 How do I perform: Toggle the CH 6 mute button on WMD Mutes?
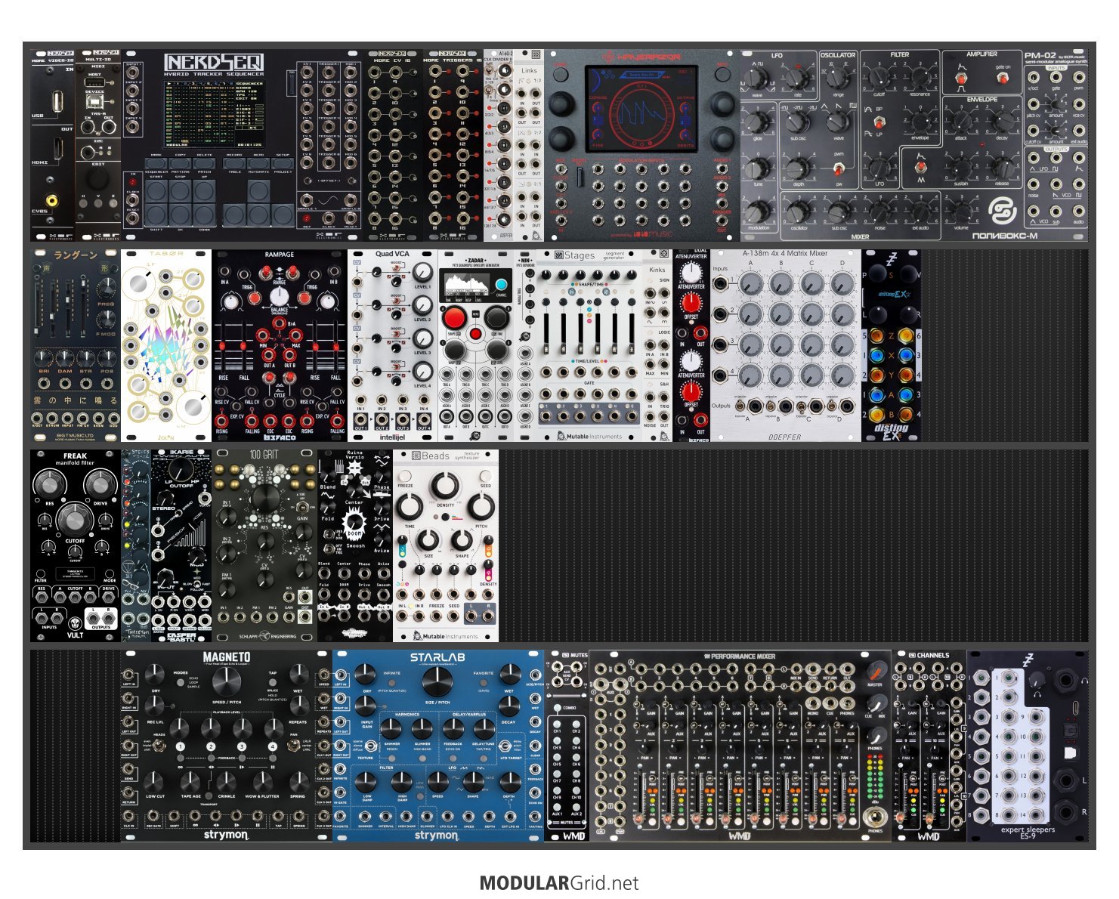[576, 758]
